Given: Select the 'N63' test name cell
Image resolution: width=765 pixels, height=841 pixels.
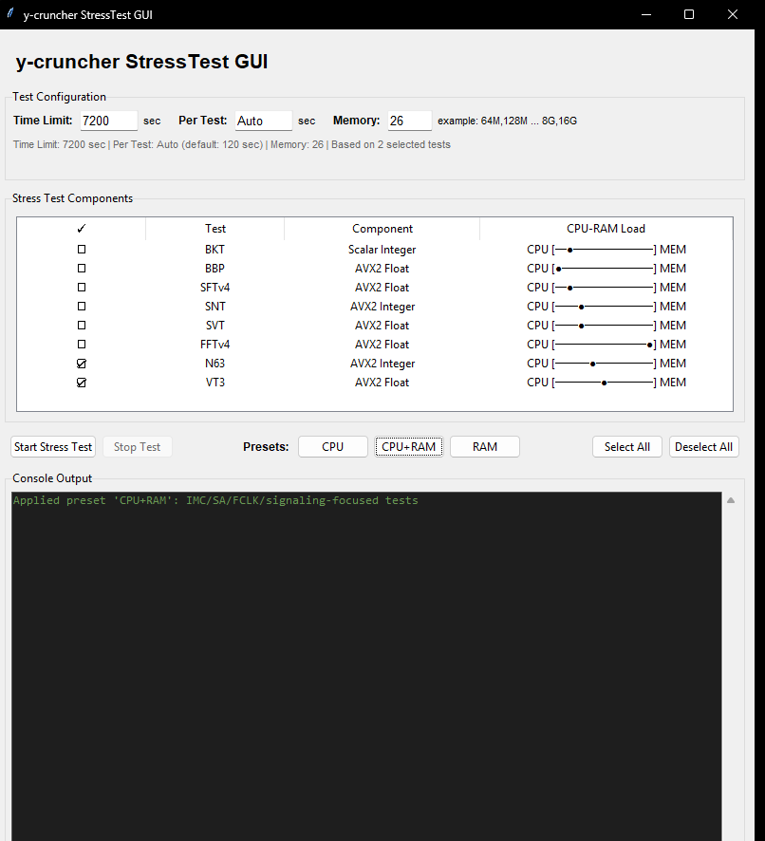Looking at the screenshot, I should 215,364.
